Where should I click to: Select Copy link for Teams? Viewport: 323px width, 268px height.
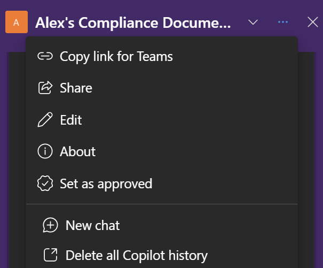pyautogui.click(x=116, y=56)
